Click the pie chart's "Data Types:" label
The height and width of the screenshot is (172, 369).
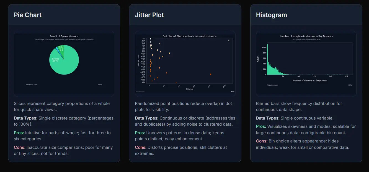[x=25, y=118]
